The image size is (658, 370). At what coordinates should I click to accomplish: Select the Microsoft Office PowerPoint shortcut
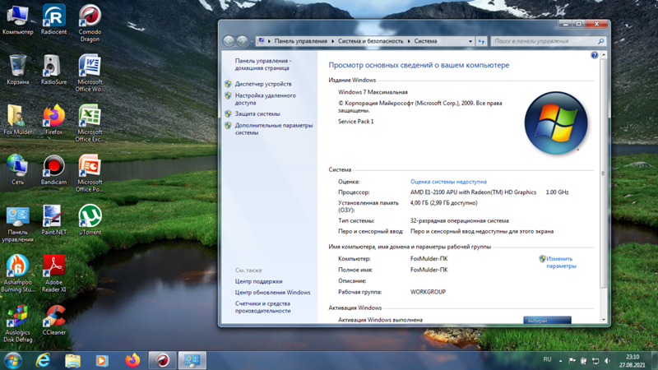[90, 173]
